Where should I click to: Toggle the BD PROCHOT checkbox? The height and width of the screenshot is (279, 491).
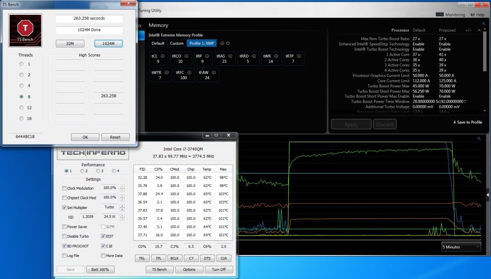coord(64,246)
